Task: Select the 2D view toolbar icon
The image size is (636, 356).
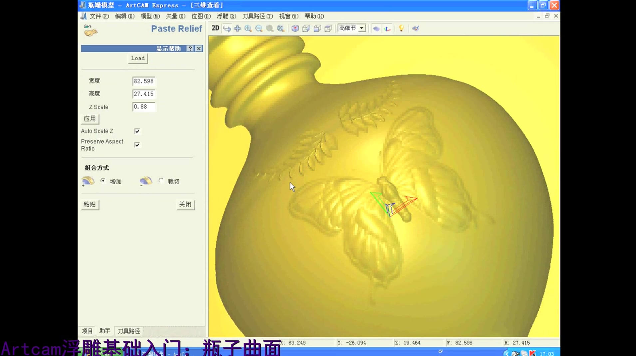Action: (215, 28)
